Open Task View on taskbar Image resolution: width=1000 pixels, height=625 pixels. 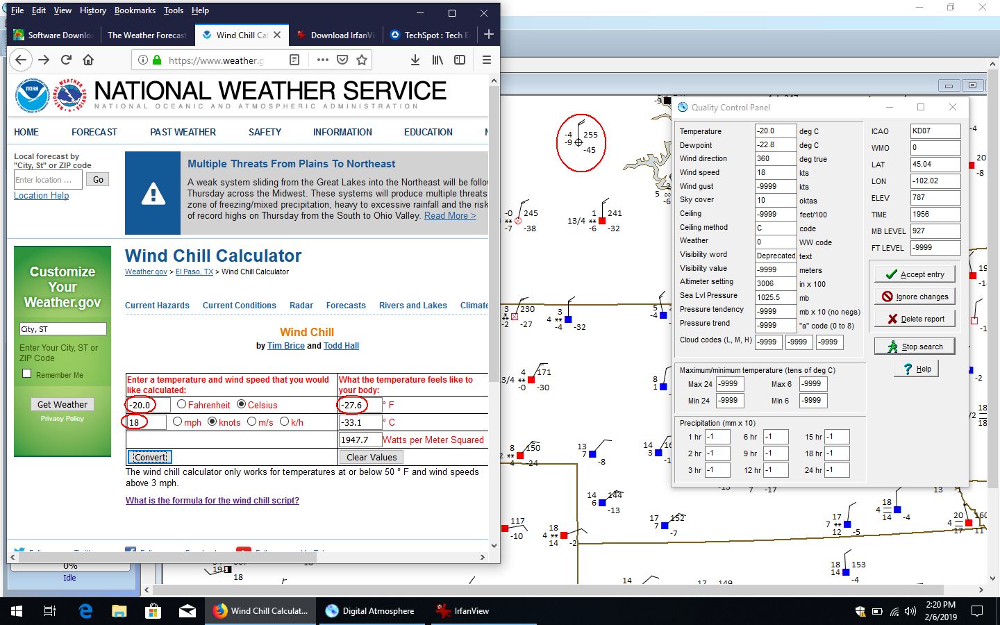tap(49, 611)
